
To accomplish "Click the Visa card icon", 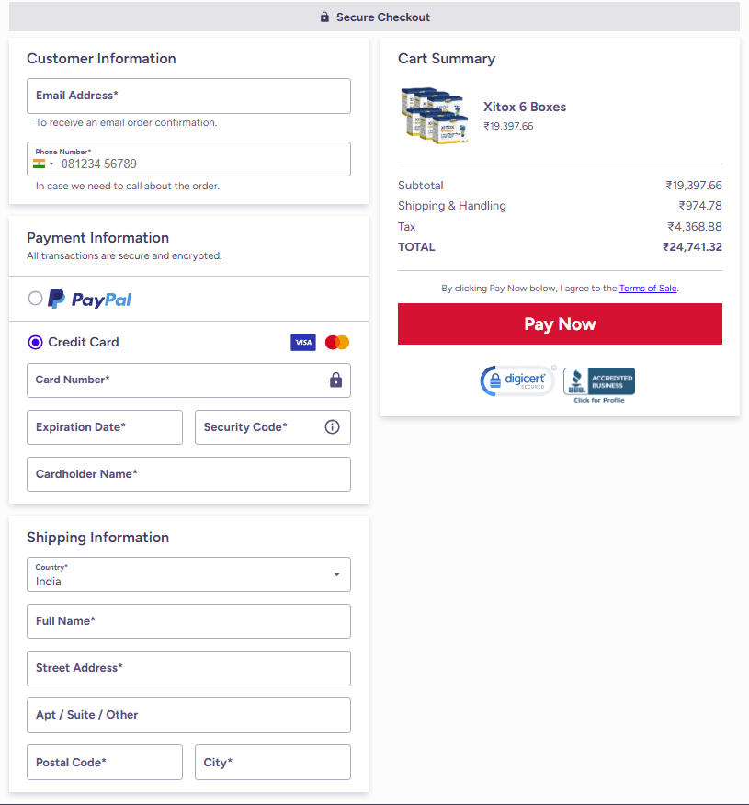I will (302, 342).
